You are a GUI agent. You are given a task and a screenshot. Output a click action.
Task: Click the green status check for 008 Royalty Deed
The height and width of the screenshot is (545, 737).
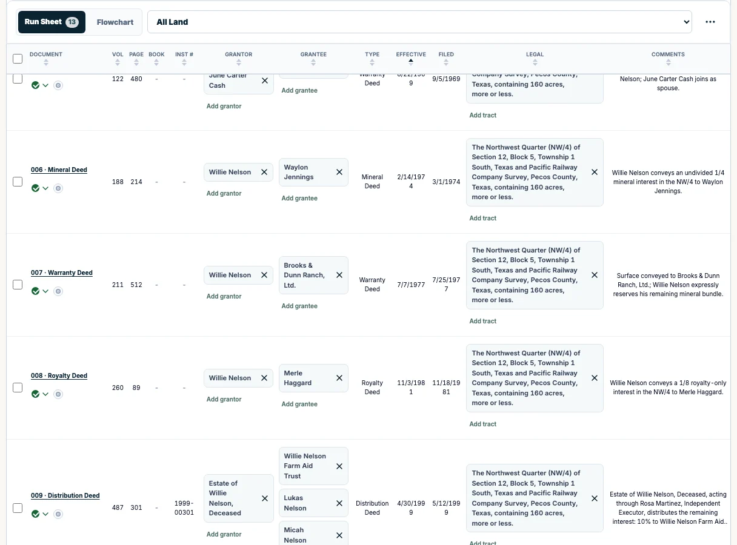point(36,394)
